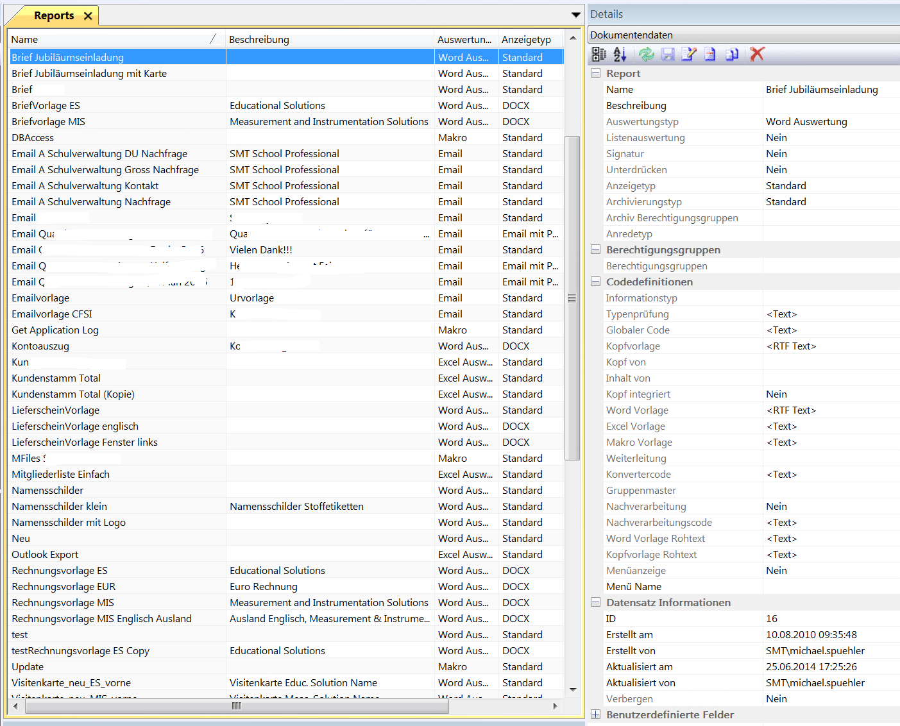Expand the Benutzerdefinierte Felder section
Viewport: 900px width, 726px height.
tap(596, 714)
